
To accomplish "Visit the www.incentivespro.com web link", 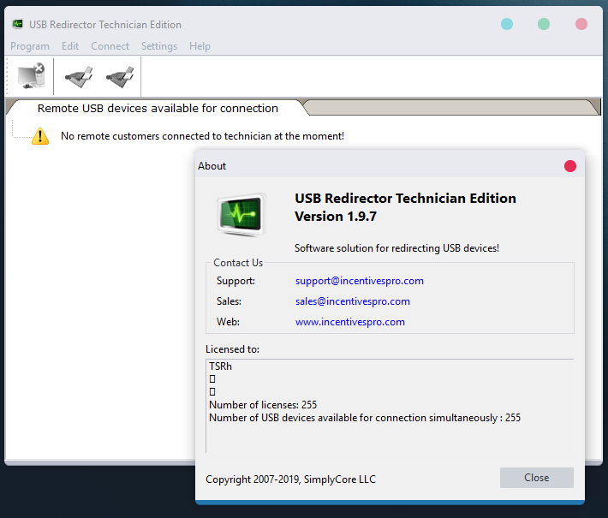I will coord(349,322).
